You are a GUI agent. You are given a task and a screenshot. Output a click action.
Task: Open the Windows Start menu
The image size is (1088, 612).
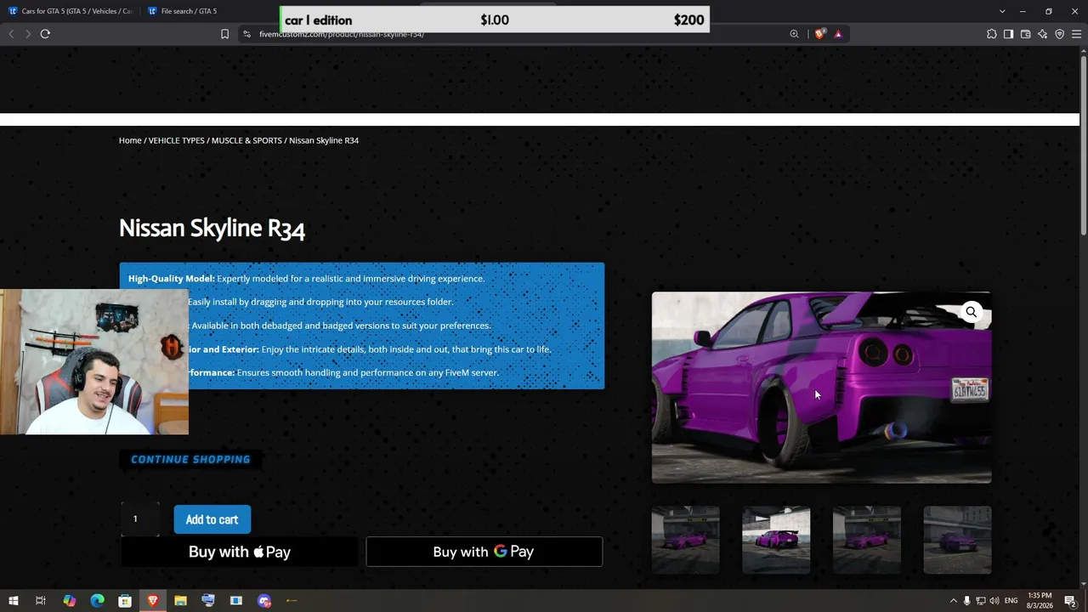point(14,601)
